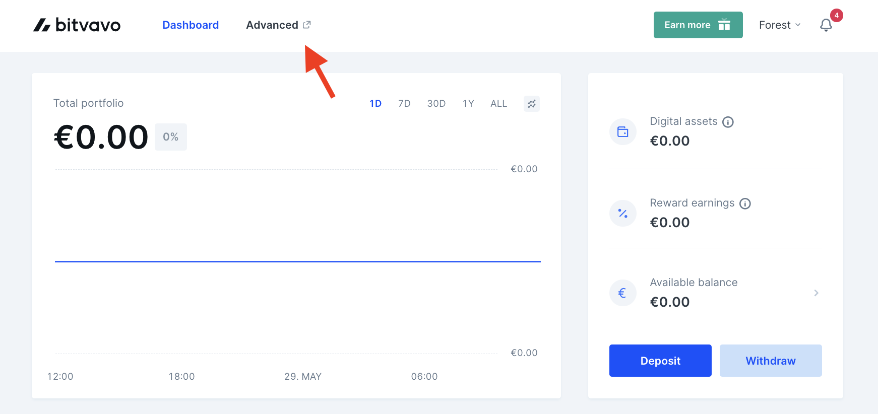
Task: Open the notifications bell icon
Action: [826, 25]
